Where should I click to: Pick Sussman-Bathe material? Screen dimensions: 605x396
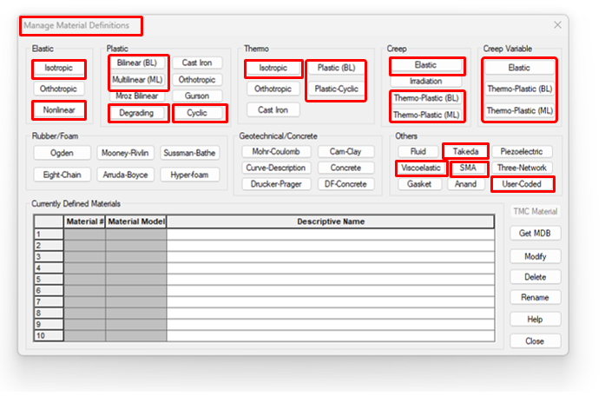[189, 153]
